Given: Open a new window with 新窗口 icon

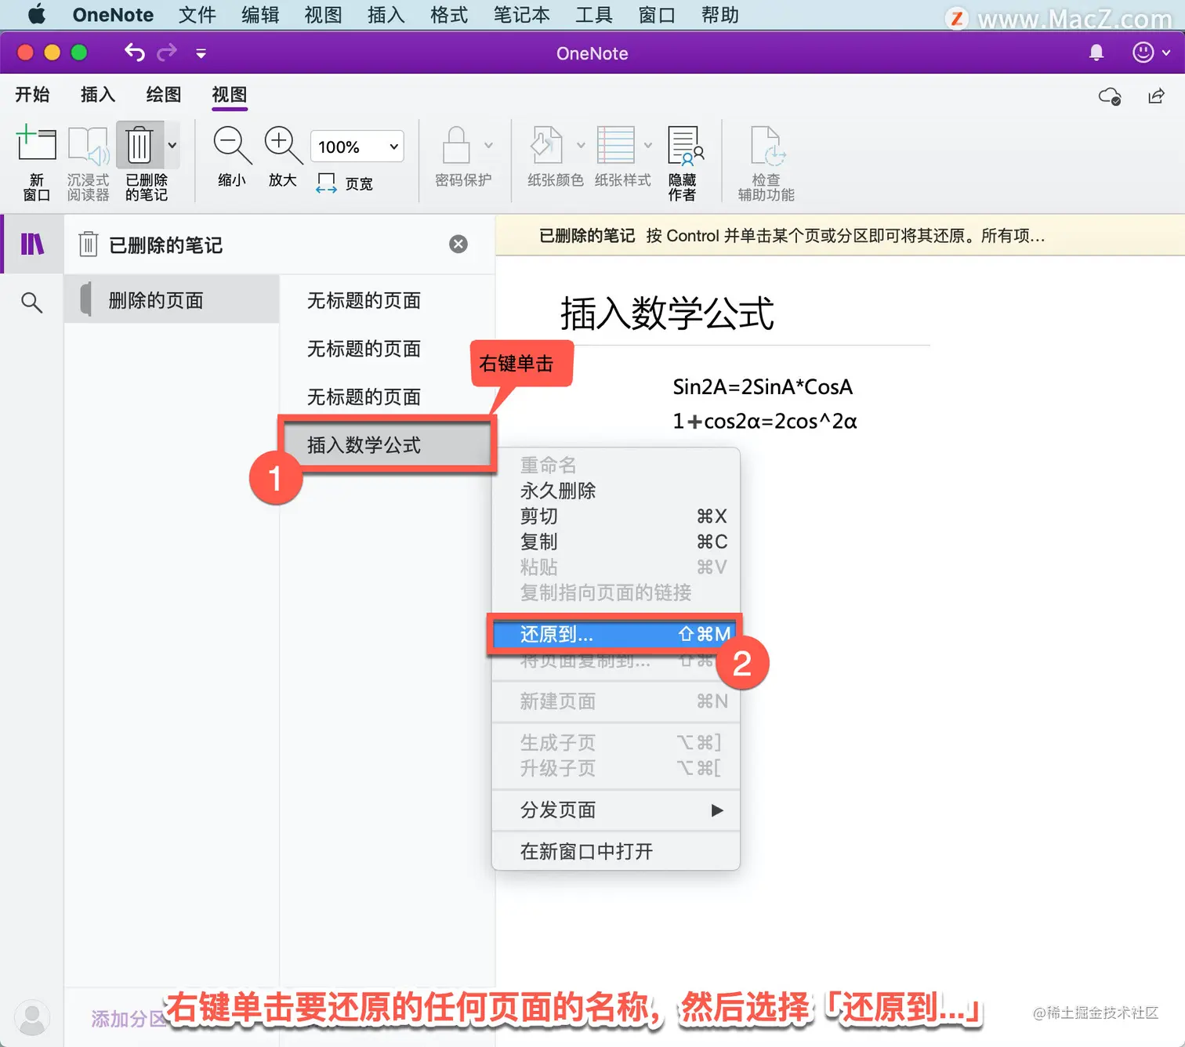Looking at the screenshot, I should (x=36, y=163).
